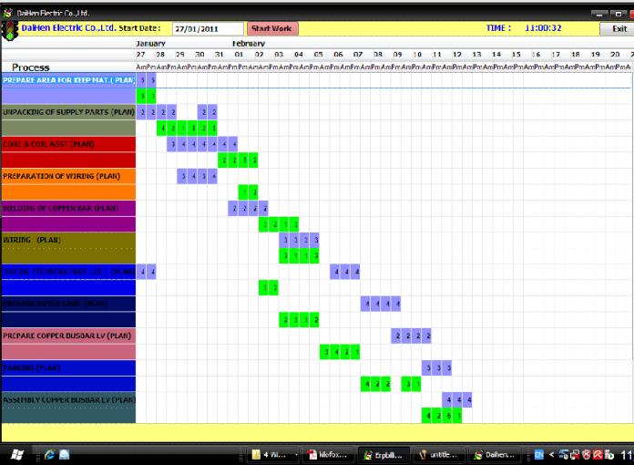Select PREPARE AREA FOR KEEP MAT. (PLAN) row
The image size is (634, 465).
point(68,80)
